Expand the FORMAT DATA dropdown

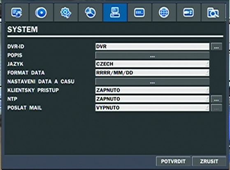coord(152,73)
